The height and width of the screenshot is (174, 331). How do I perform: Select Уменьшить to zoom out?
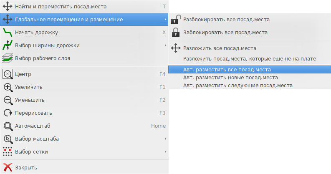[84, 100]
